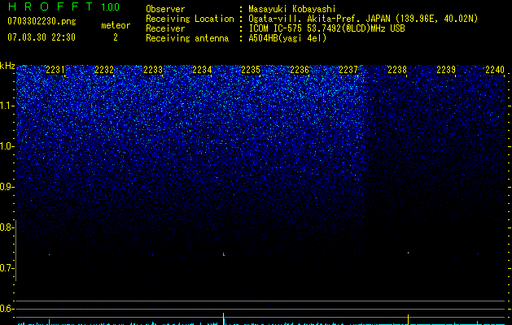Click the 2235 time axis label
The width and height of the screenshot is (512, 325).
point(251,70)
